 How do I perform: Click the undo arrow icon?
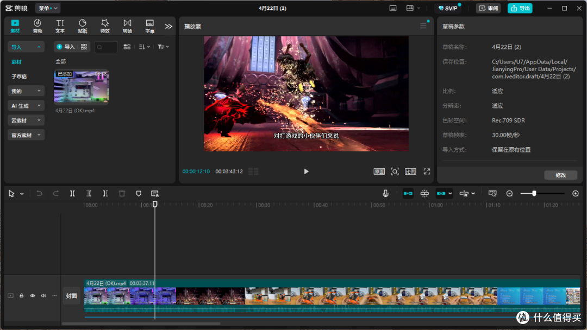pyautogui.click(x=39, y=194)
